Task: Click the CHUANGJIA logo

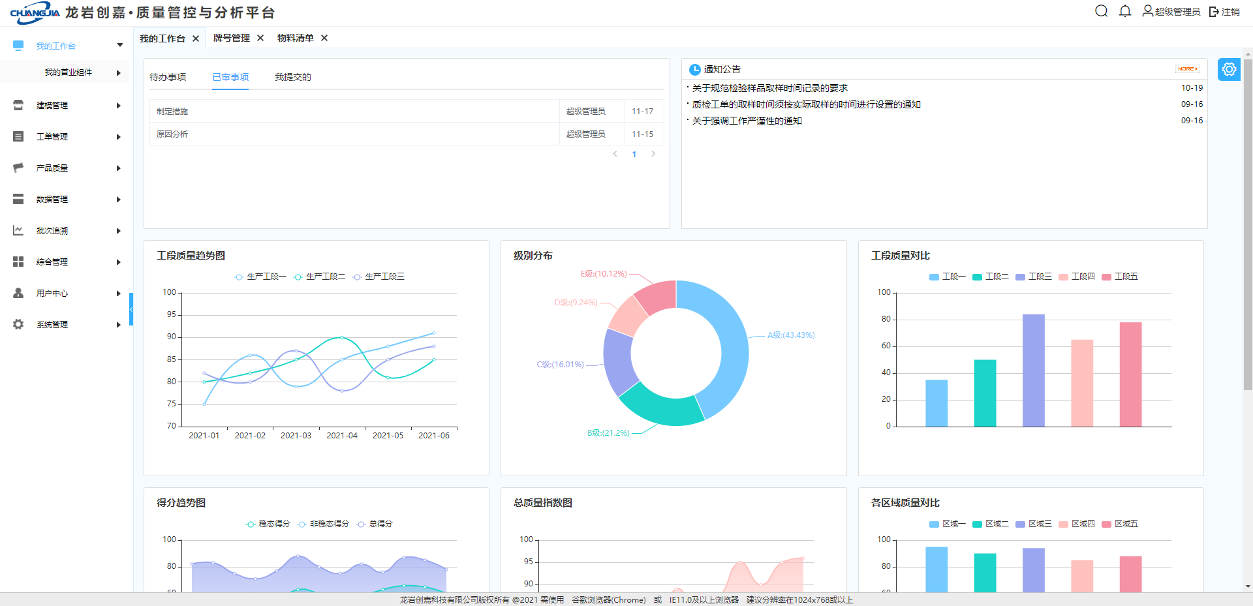Action: point(35,12)
